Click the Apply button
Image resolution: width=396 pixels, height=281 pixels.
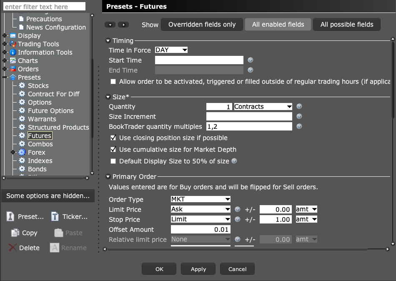198,269
